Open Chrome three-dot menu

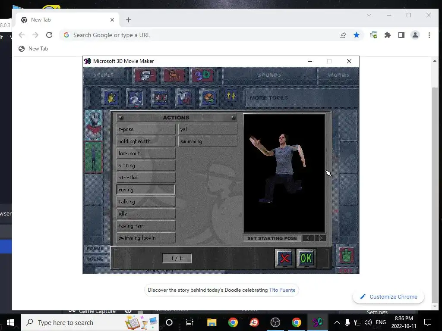[x=429, y=35]
